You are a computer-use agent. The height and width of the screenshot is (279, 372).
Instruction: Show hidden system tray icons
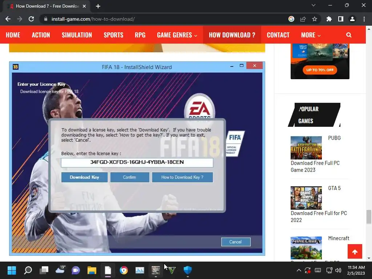pyautogui.click(x=299, y=270)
